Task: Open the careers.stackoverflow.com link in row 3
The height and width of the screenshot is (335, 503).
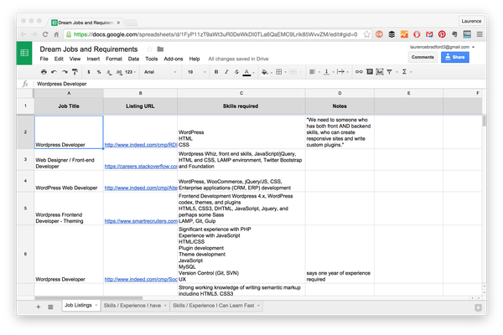Action: coord(141,167)
